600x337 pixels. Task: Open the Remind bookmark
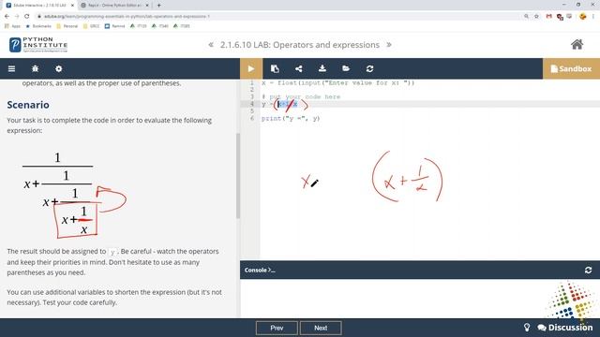click(x=114, y=26)
